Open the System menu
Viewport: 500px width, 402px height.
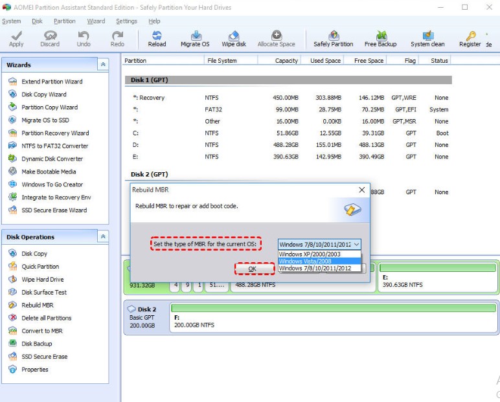[12, 21]
